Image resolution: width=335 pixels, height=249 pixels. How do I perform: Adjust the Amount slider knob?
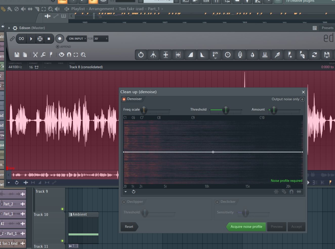pos(274,110)
